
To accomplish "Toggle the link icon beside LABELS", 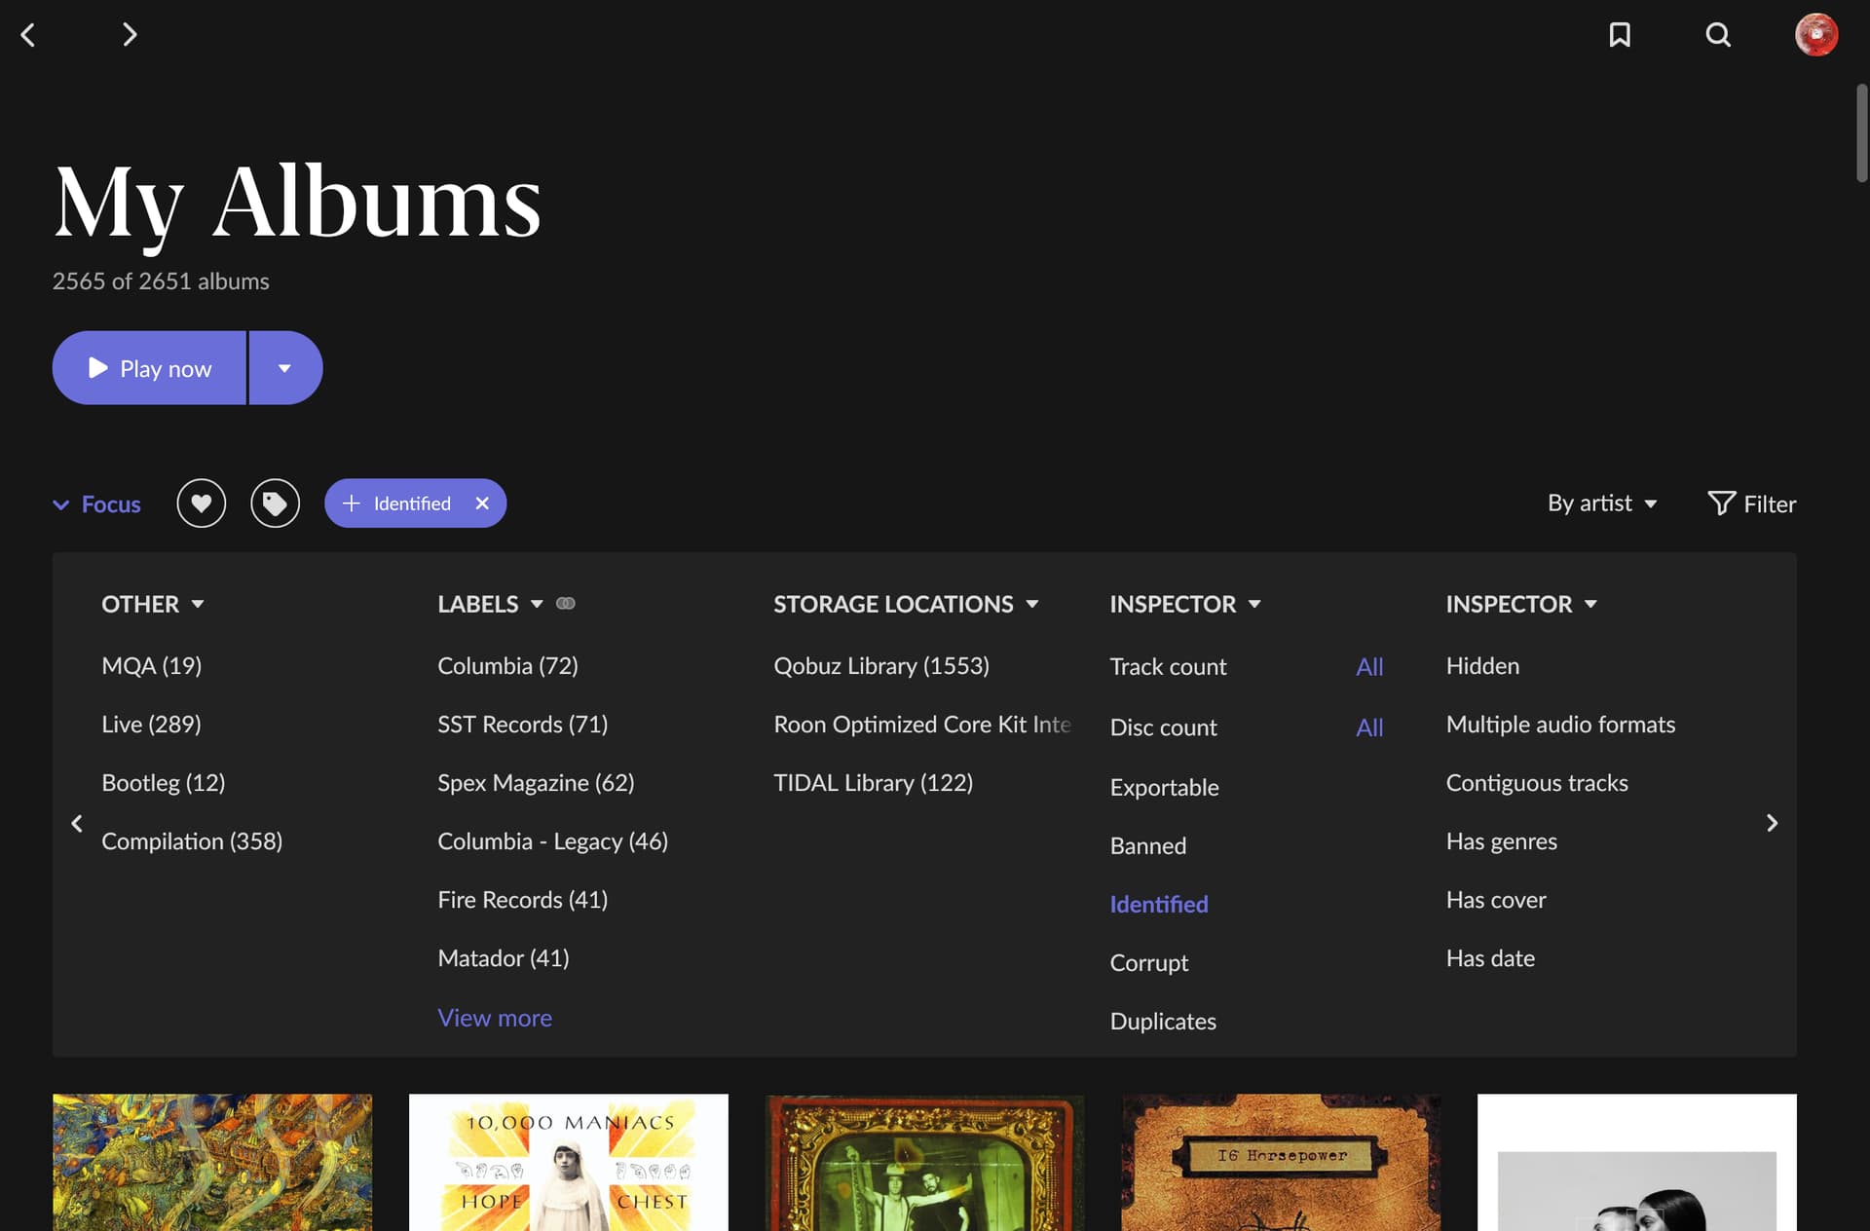I will coord(566,604).
